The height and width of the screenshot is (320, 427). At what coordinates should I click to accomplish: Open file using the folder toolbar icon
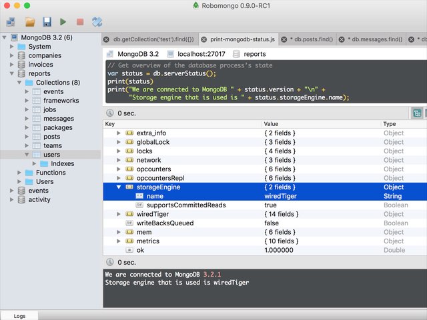30,22
